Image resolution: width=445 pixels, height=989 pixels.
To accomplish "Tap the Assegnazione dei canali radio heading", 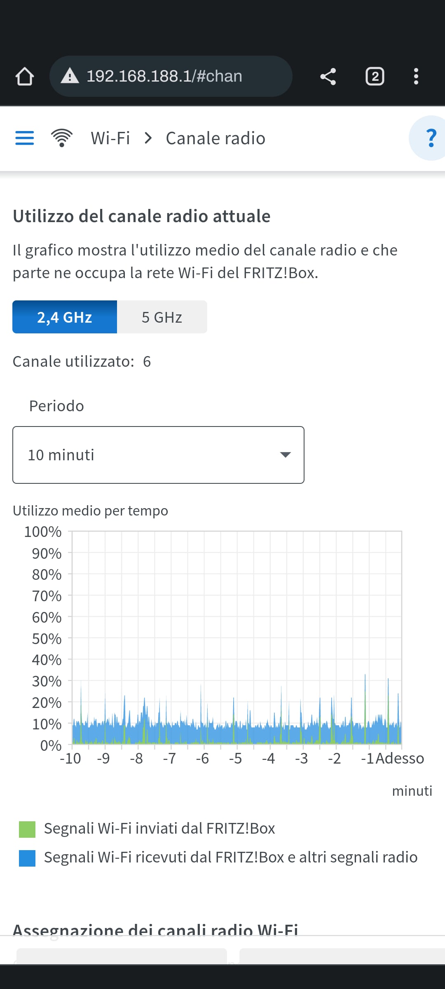I will (x=155, y=930).
